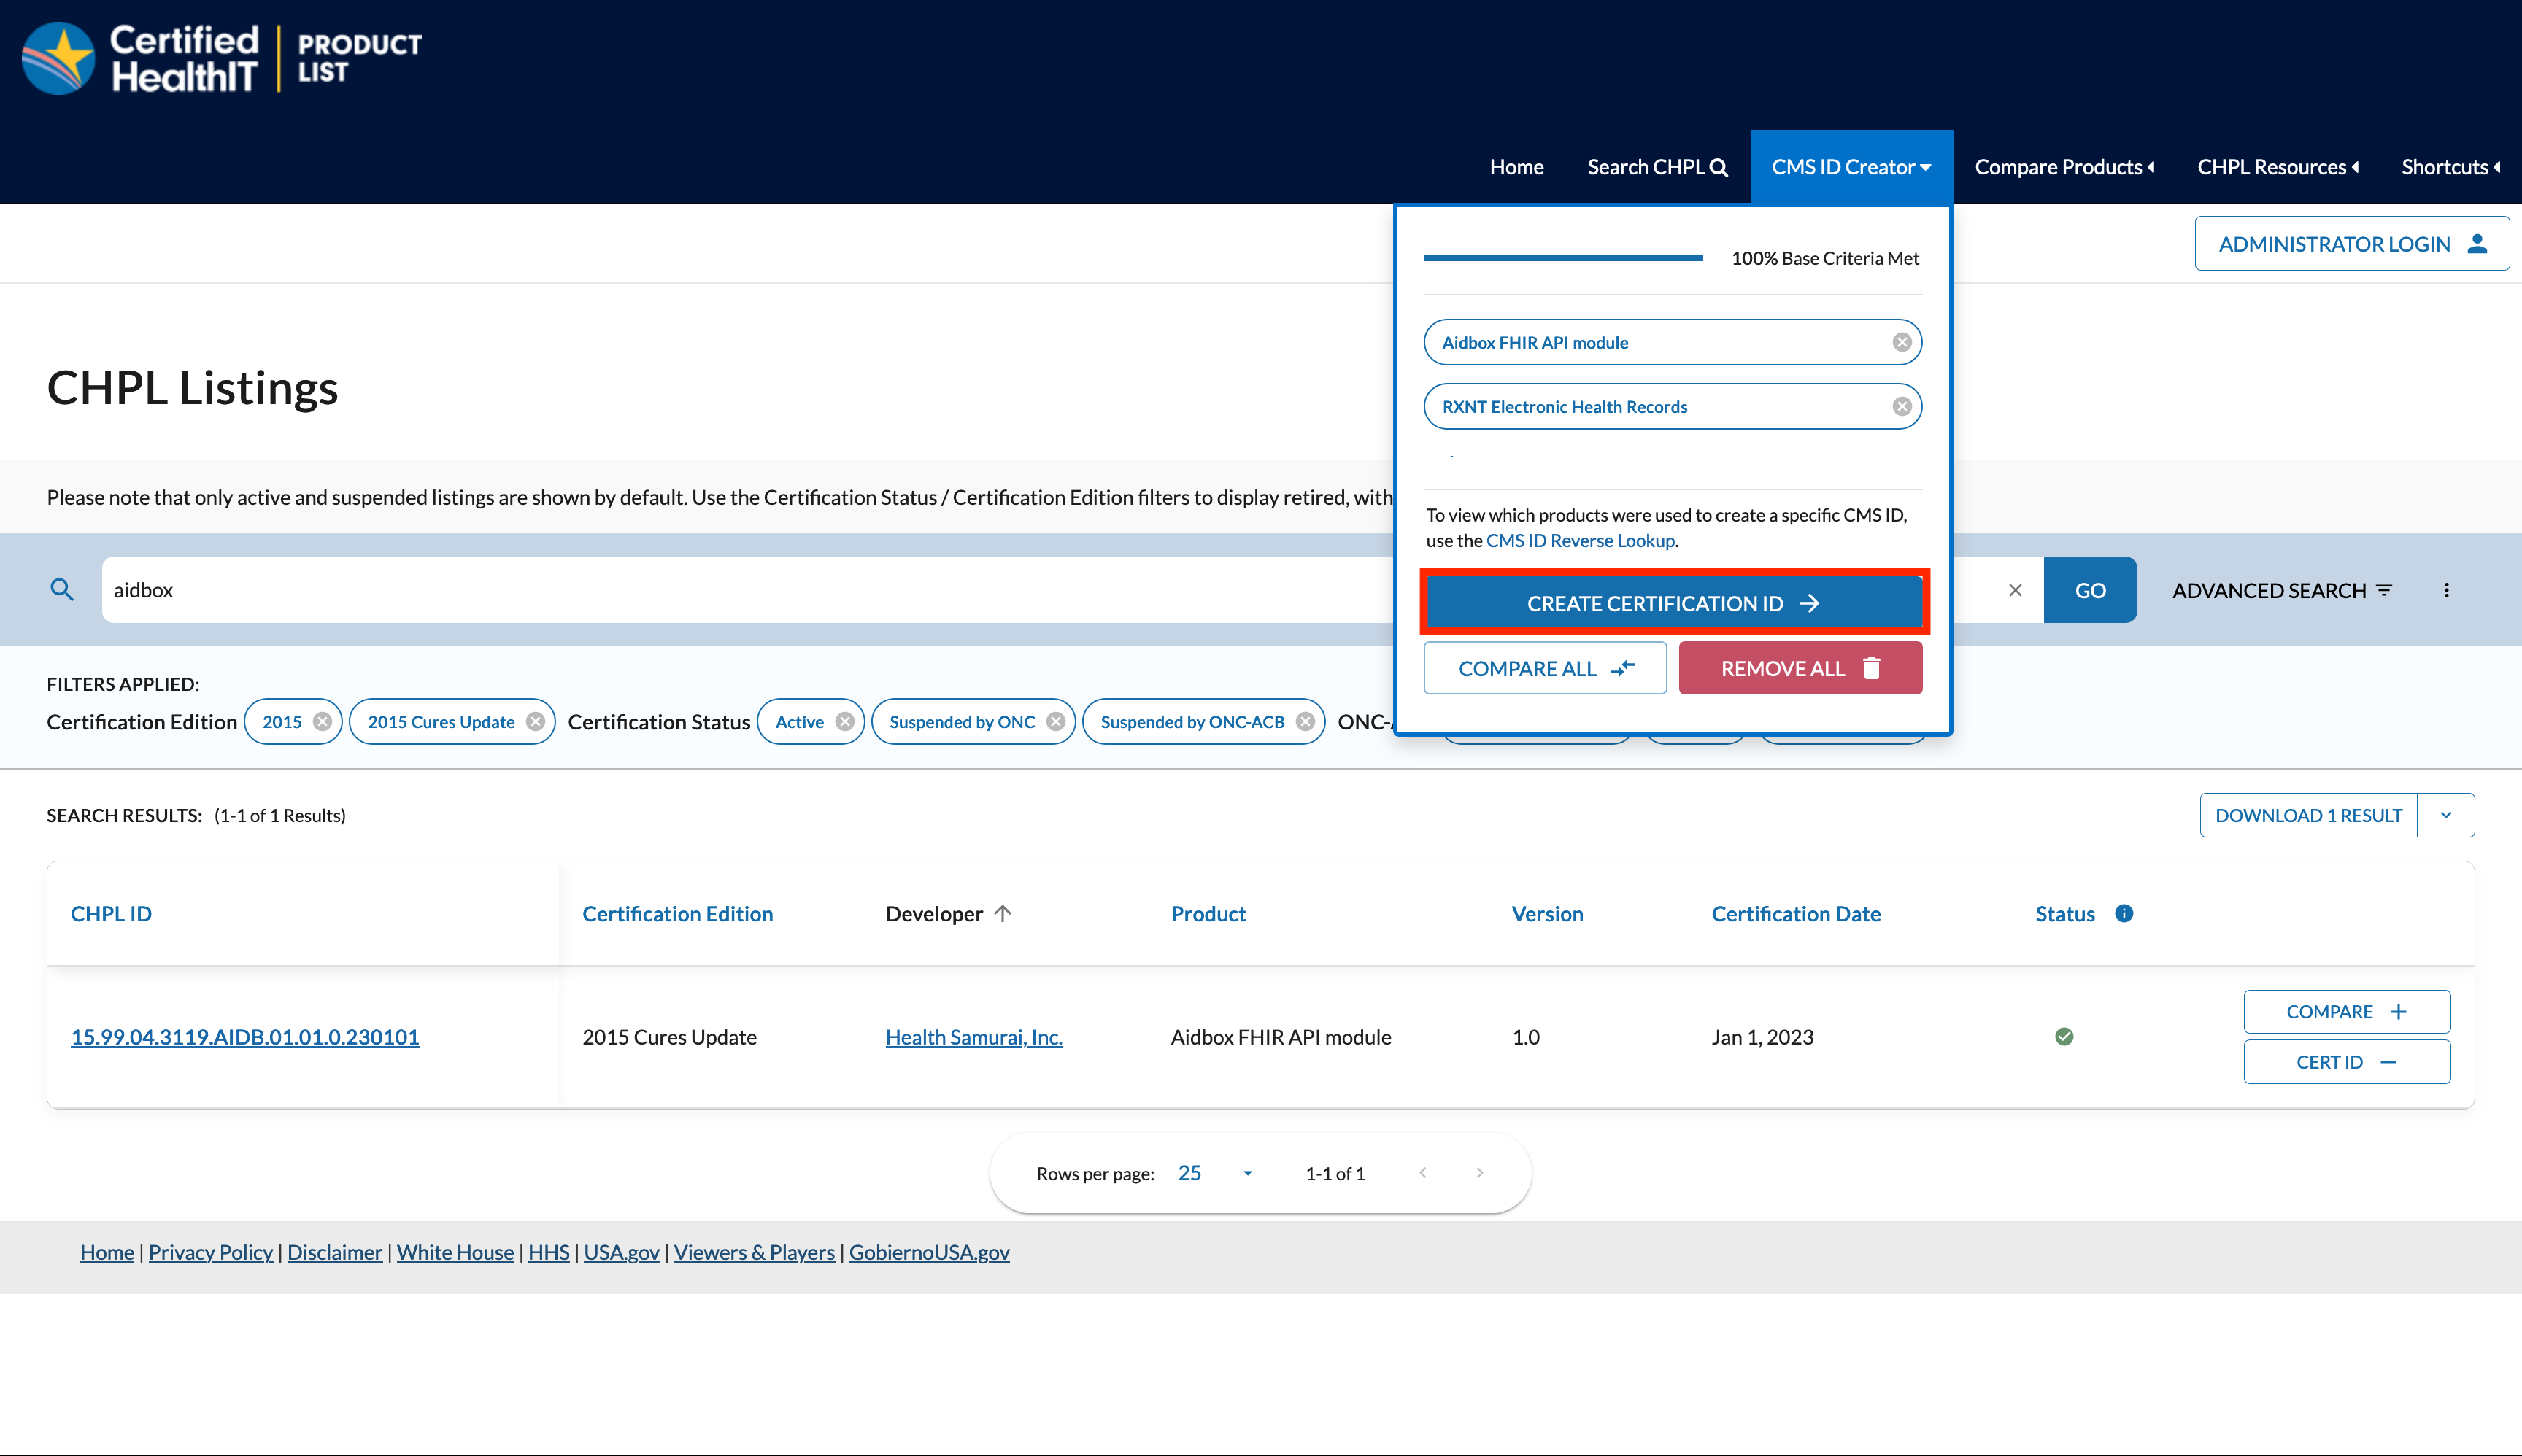Expand the Shortcuts menu
Image resolution: width=2522 pixels, height=1456 pixels.
click(x=2450, y=167)
